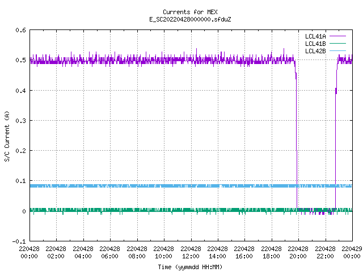Viewport: 363px width, 272px height.
Task: Click the 04:00 x-axis tick label
Action: coord(83,252)
